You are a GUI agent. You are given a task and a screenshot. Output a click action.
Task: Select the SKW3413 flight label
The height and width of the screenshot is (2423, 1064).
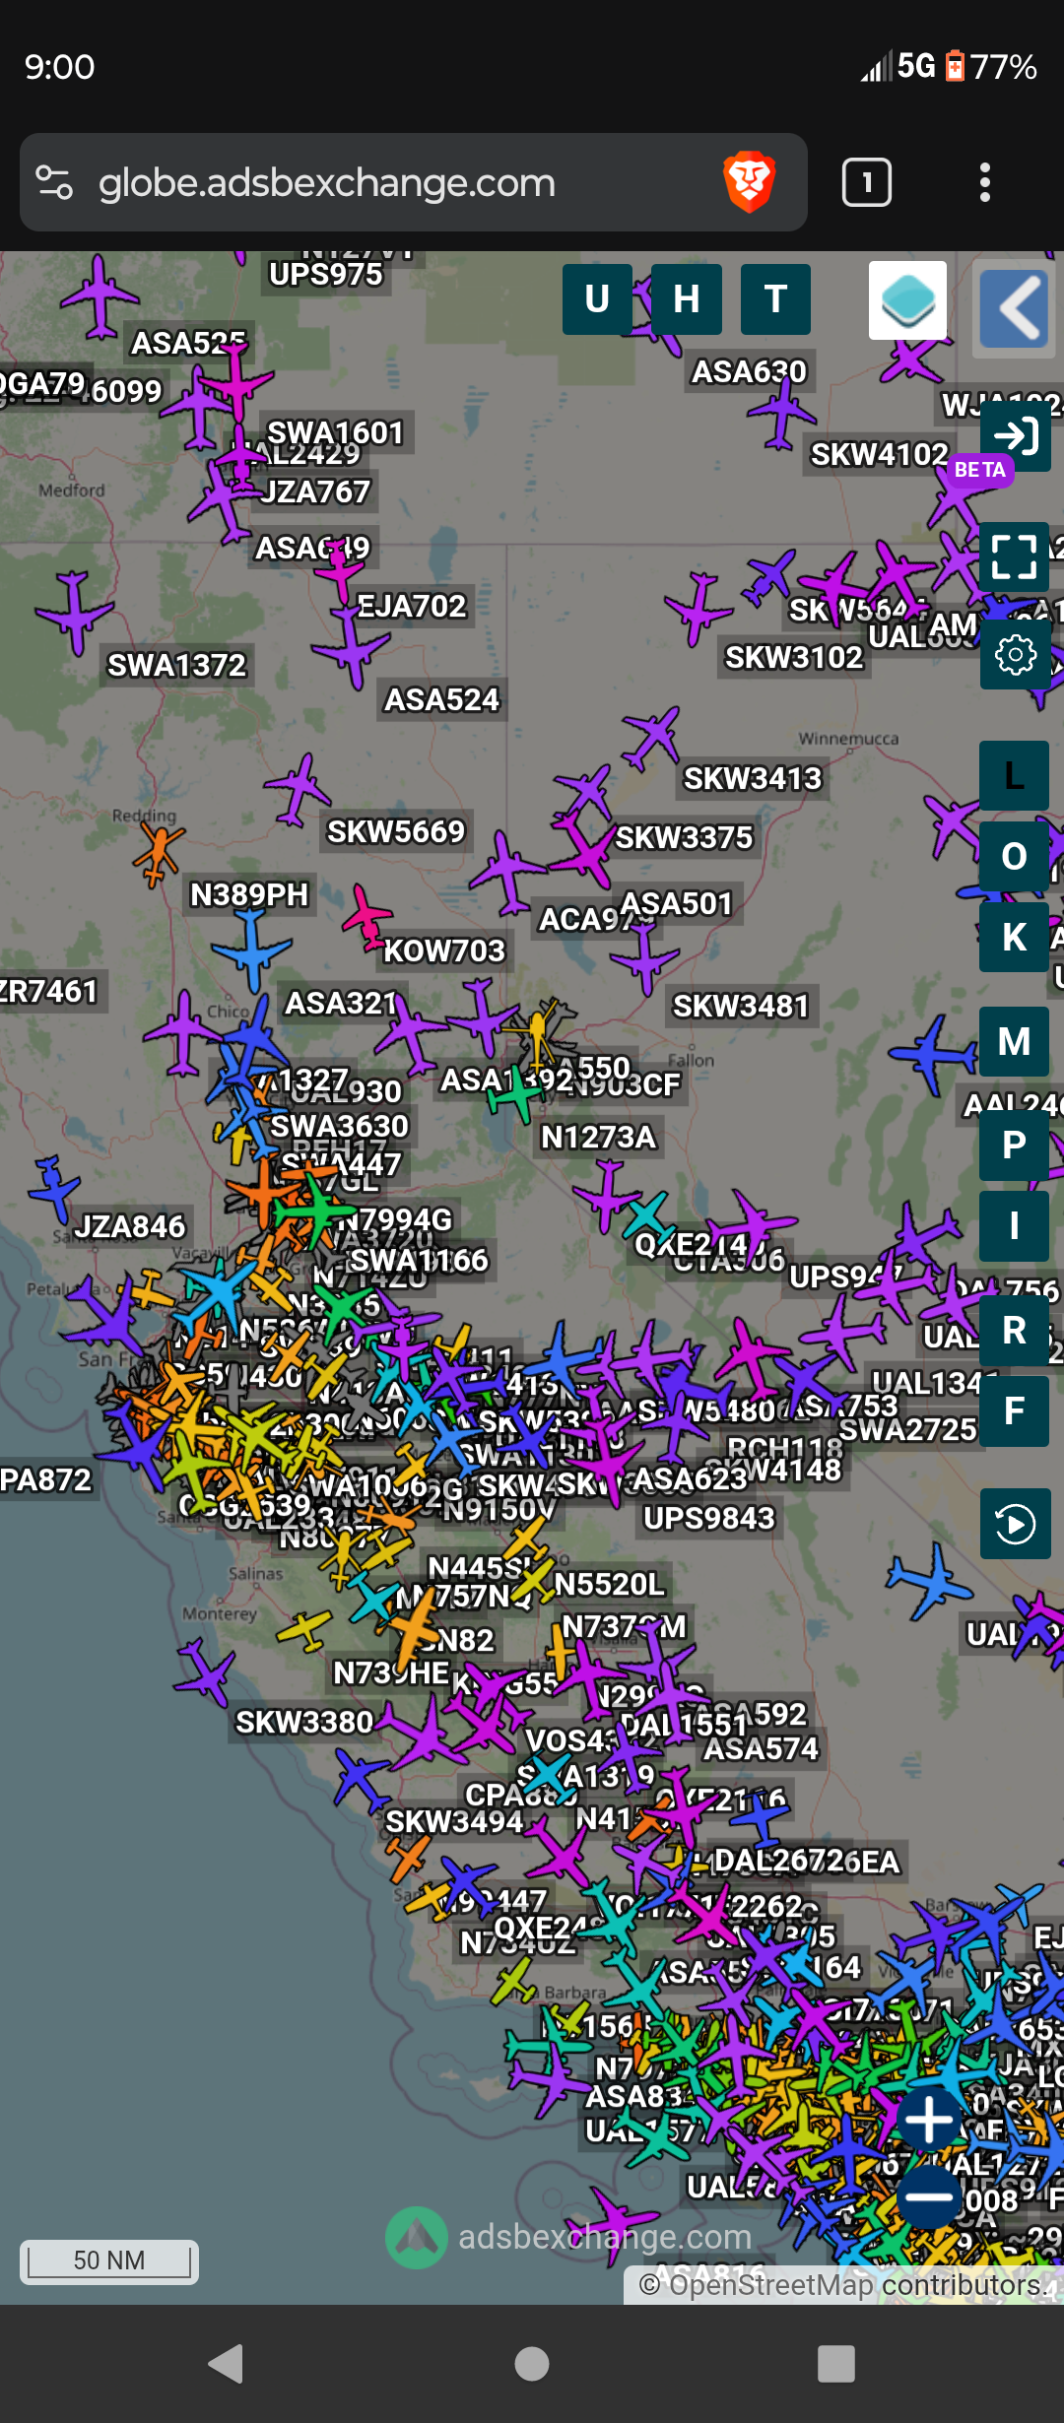(753, 778)
